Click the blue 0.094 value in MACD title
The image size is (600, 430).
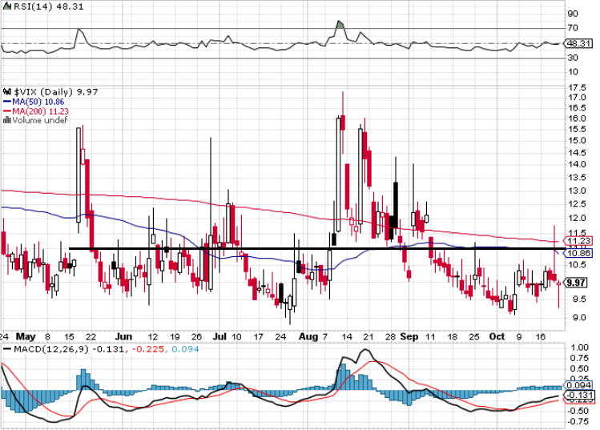click(x=185, y=349)
